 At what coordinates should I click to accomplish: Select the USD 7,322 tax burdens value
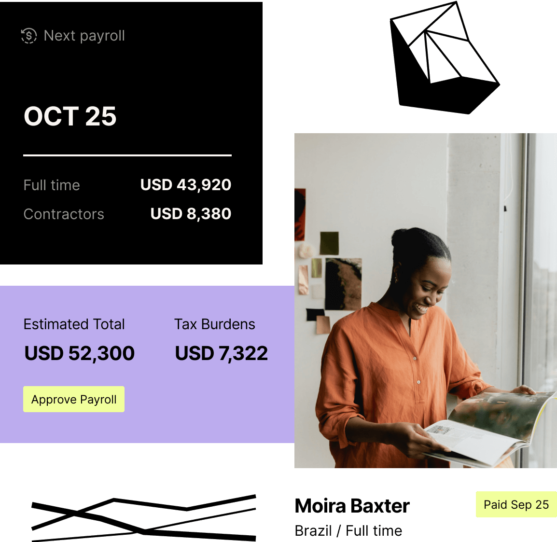(x=221, y=354)
